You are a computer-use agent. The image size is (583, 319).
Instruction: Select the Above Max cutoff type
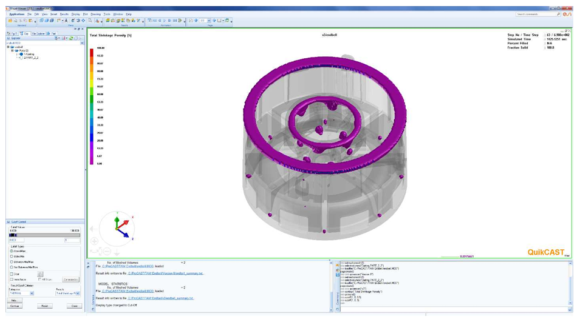coord(12,251)
